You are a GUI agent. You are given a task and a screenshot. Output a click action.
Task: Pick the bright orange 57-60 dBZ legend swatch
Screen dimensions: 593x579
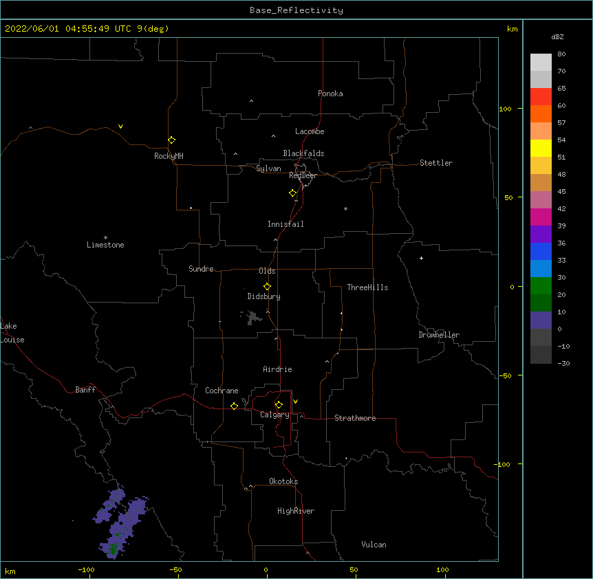tap(541, 113)
